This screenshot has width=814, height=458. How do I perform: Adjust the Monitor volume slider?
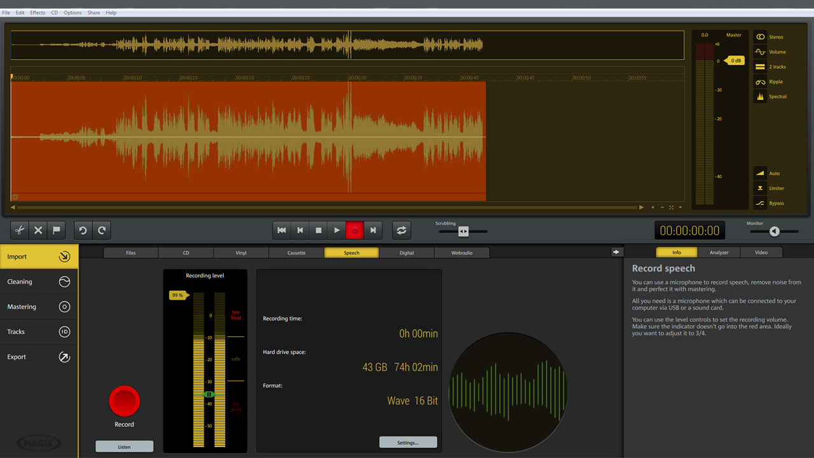[773, 231]
